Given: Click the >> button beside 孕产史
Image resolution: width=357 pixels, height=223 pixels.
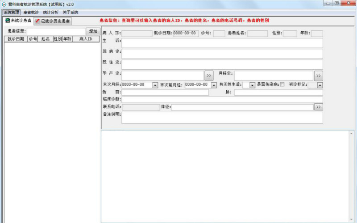Looking at the screenshot, I should [209, 75].
